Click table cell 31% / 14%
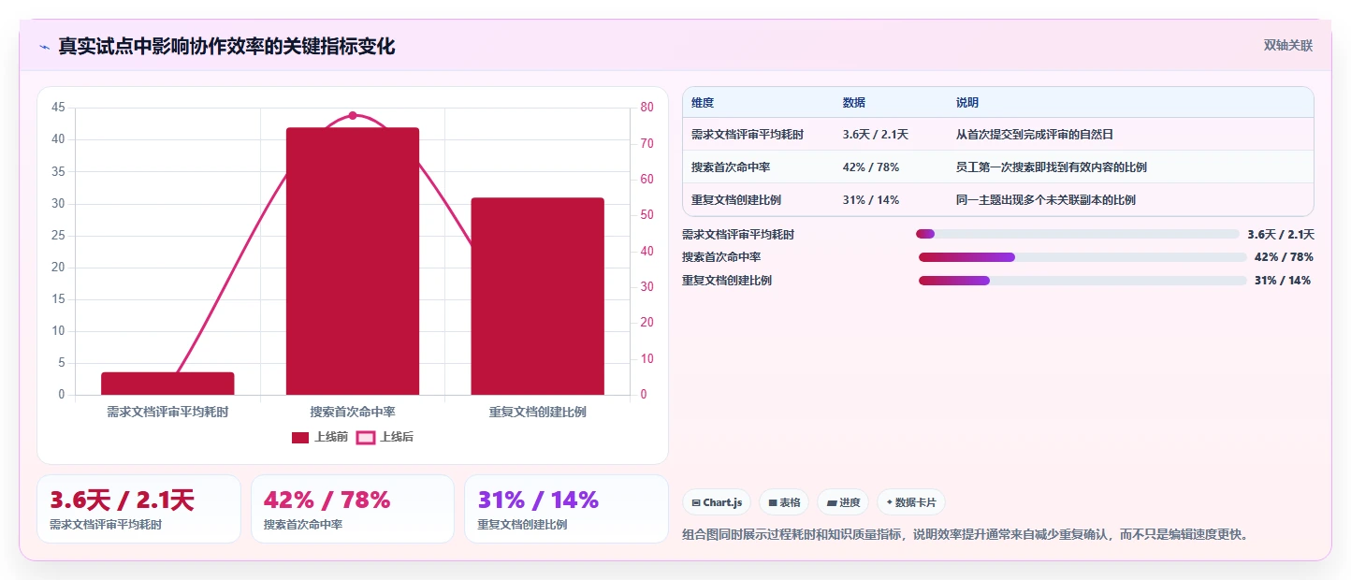1351x580 pixels. [x=871, y=200]
